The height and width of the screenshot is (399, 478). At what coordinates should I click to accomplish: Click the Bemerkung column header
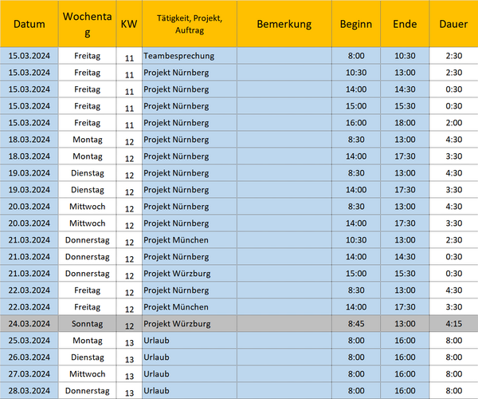coord(284,24)
